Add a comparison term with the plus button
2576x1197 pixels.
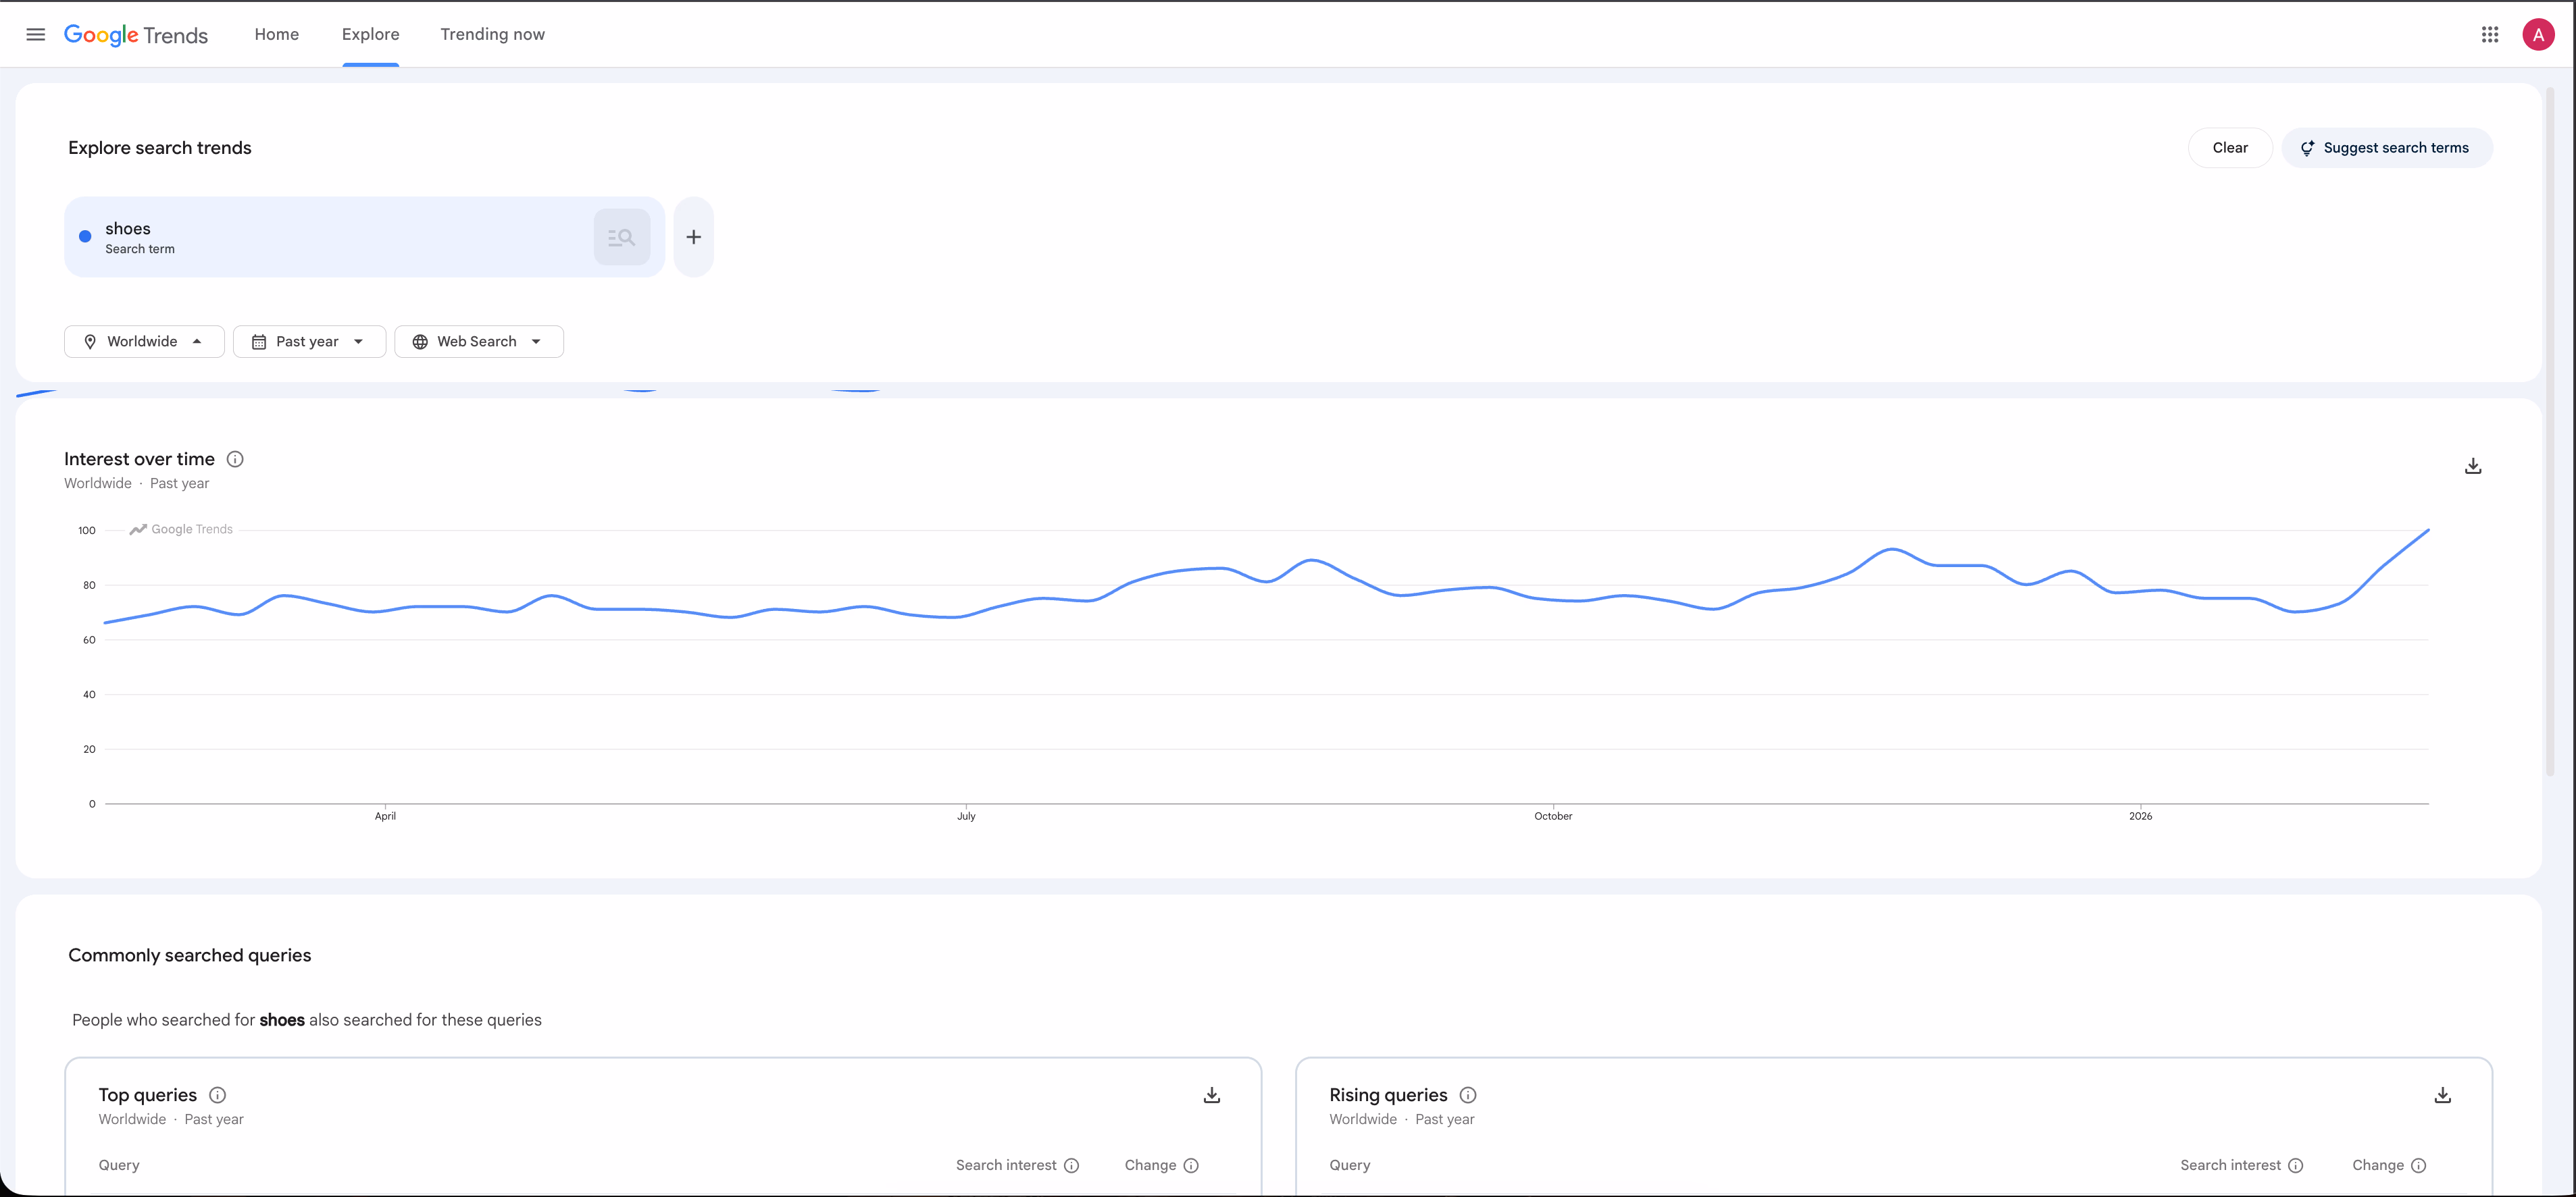coord(693,236)
